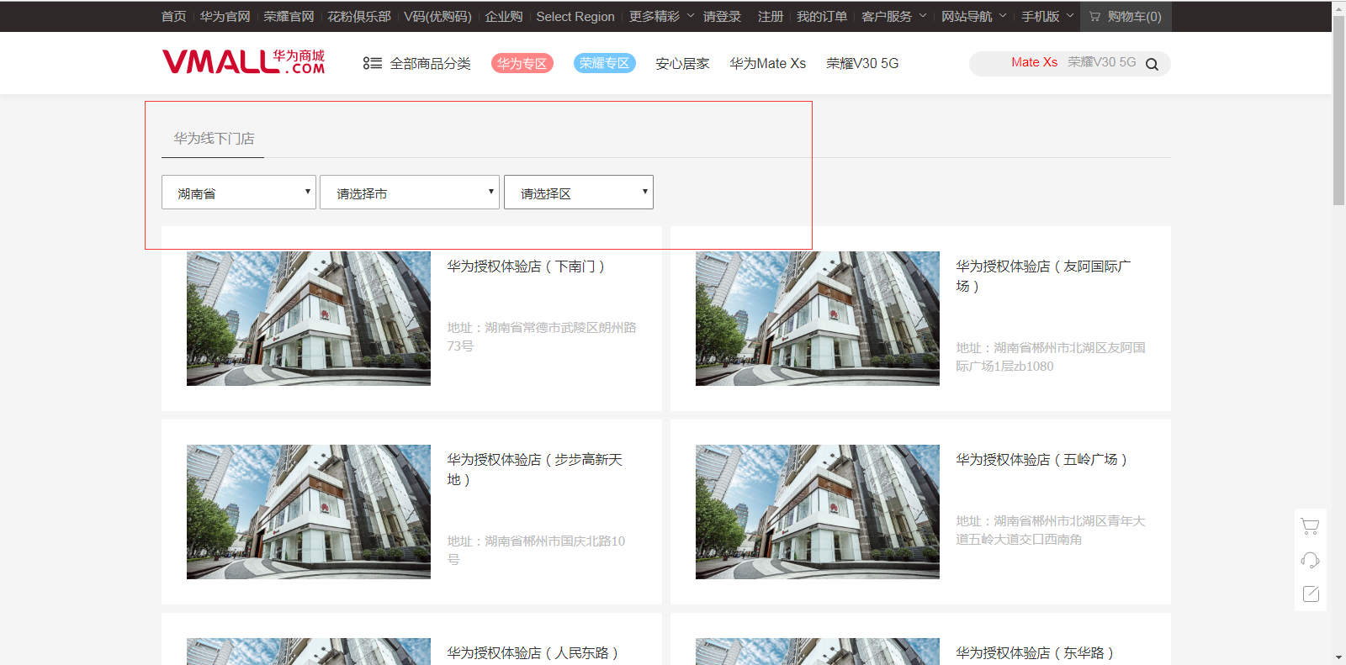Select the 华为Mate Xs nav item
The height and width of the screenshot is (665, 1346).
pos(767,63)
